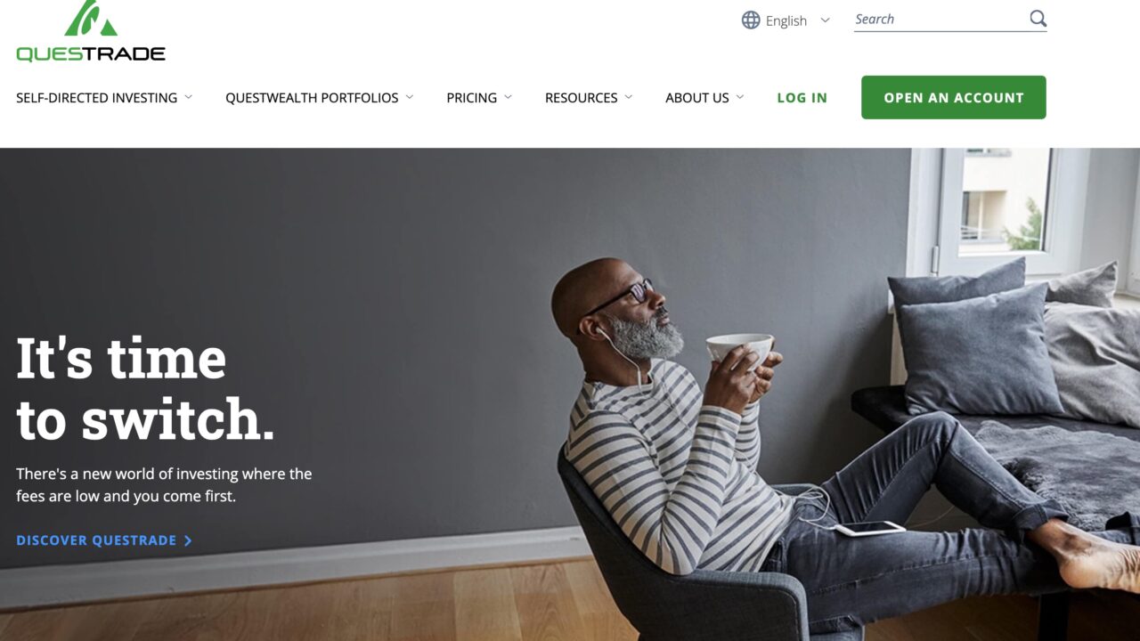
Task: Expand the Pricing menu chevron
Action: (x=508, y=97)
